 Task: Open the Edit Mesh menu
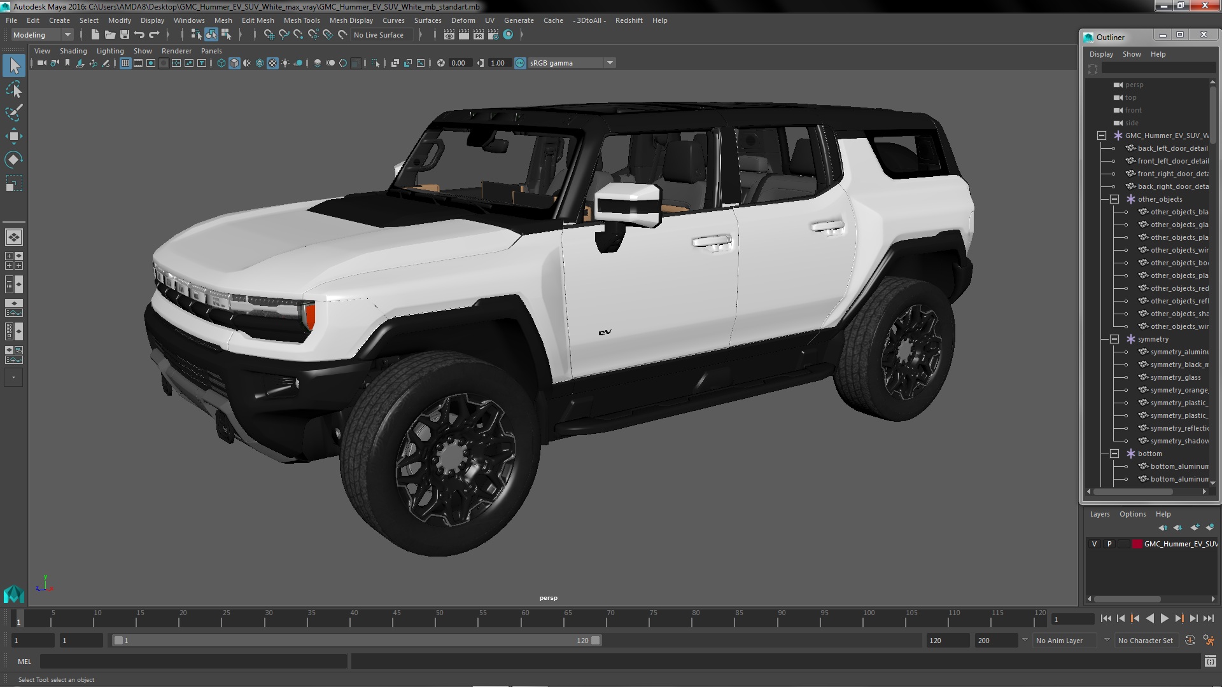tap(258, 20)
